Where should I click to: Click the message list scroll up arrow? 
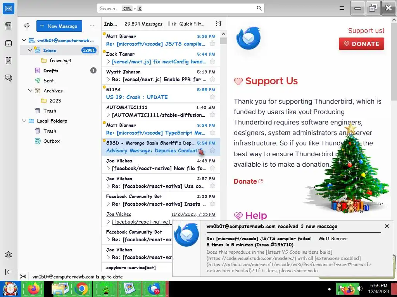(x=223, y=34)
